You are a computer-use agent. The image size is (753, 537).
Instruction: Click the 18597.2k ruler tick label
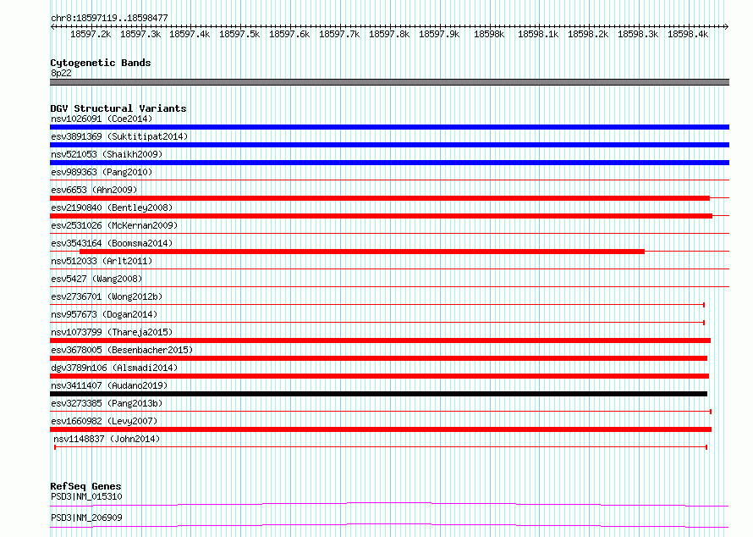pos(91,34)
